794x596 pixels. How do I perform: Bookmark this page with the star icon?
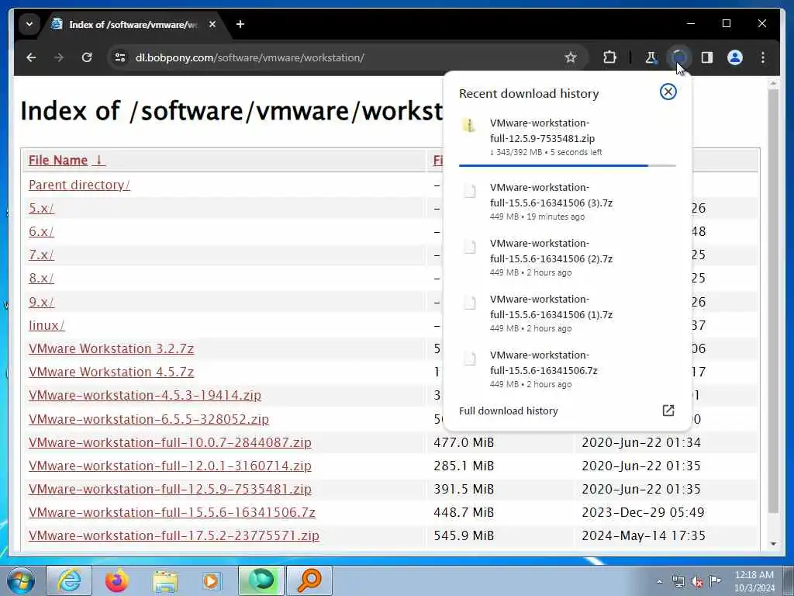click(x=571, y=57)
